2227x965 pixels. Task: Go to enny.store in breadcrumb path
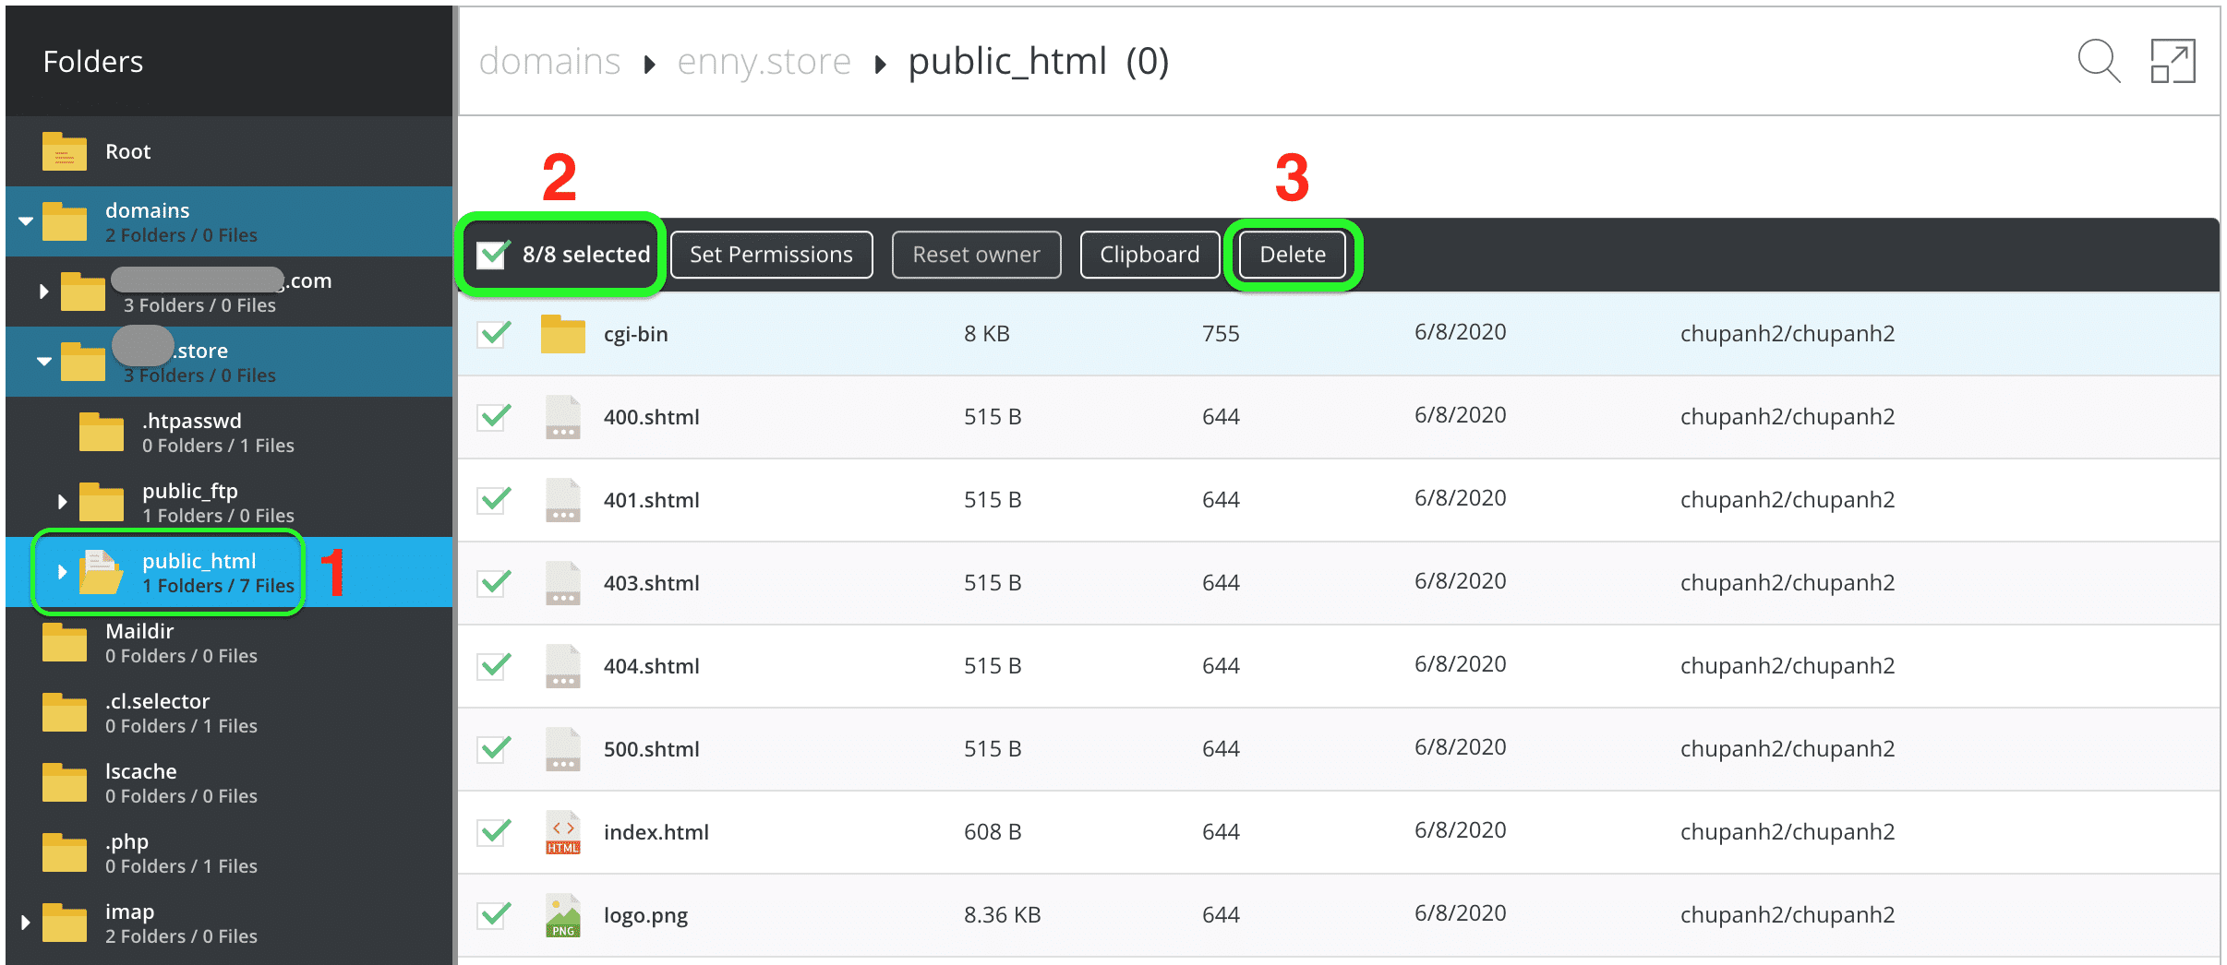(764, 62)
